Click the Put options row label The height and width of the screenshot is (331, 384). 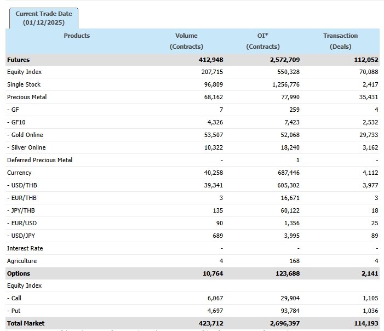click(x=14, y=311)
